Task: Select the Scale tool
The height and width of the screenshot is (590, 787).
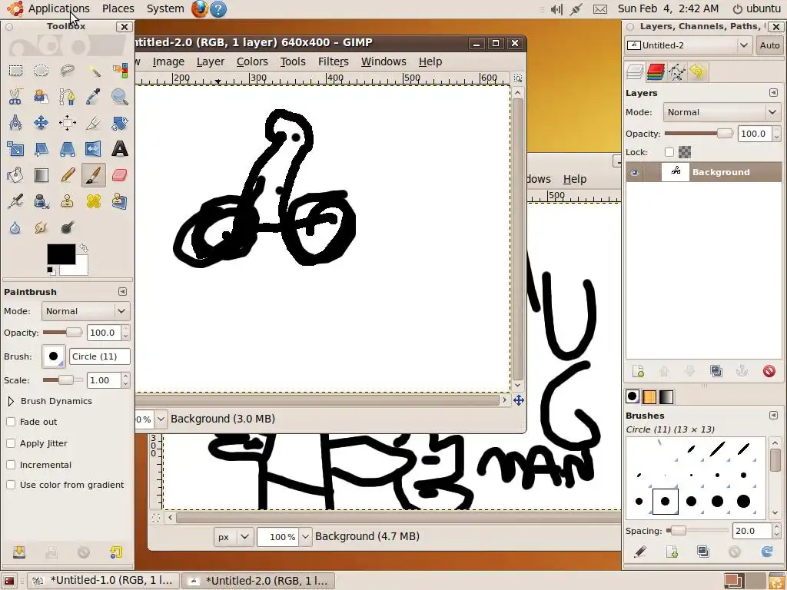Action: pyautogui.click(x=15, y=148)
